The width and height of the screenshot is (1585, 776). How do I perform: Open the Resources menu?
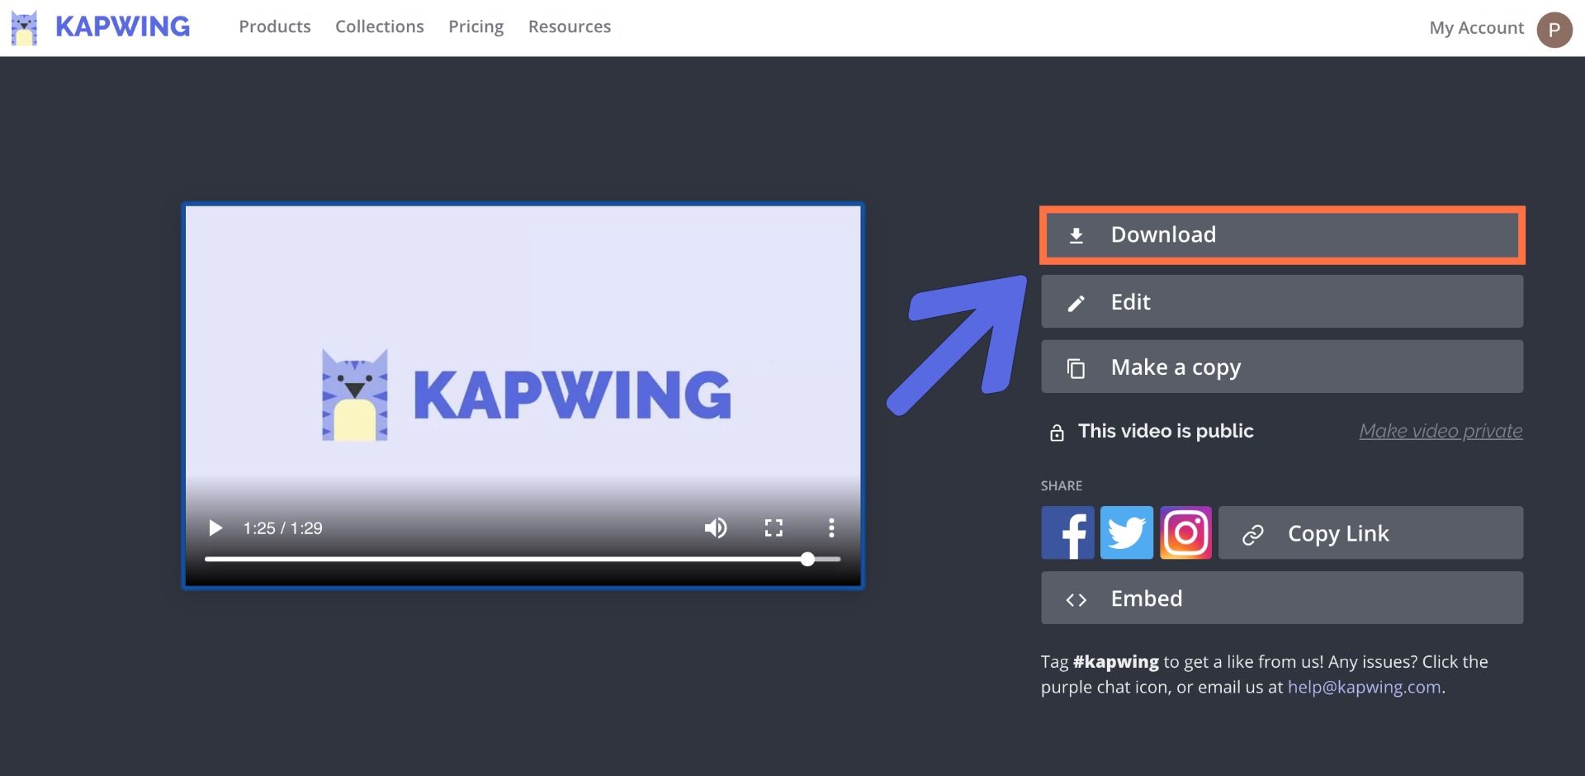(x=570, y=26)
